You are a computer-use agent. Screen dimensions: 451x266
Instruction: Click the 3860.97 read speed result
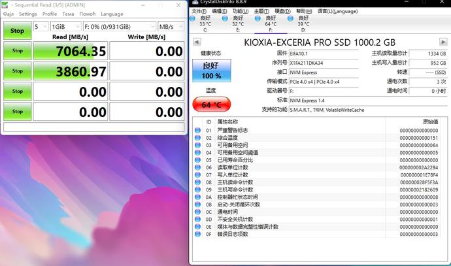click(x=71, y=71)
